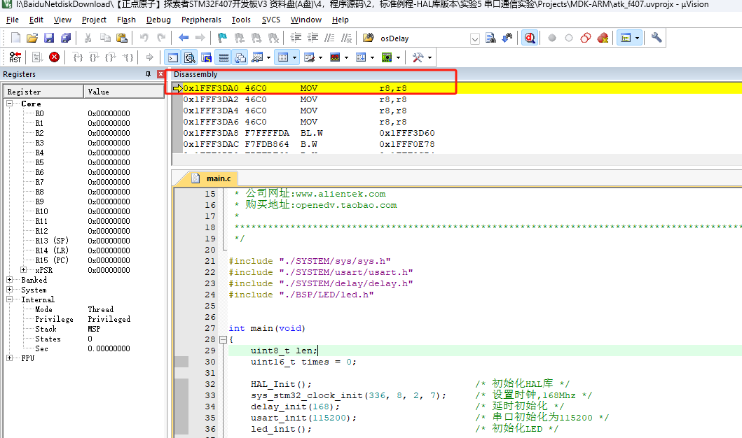Open the Memory Windows dropdown arrow
The height and width of the screenshot is (438, 742).
(295, 57)
